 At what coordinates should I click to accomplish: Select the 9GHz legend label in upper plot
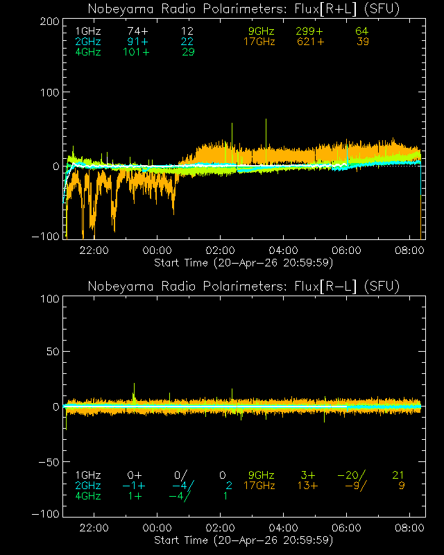[x=262, y=31]
